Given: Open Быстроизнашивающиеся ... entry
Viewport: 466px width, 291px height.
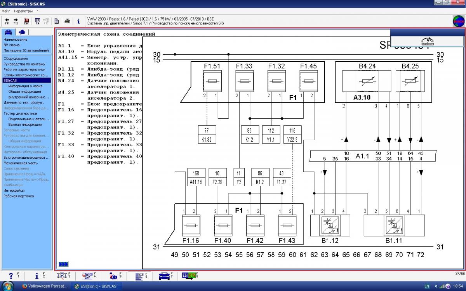Looking at the screenshot, I should pos(26,158).
